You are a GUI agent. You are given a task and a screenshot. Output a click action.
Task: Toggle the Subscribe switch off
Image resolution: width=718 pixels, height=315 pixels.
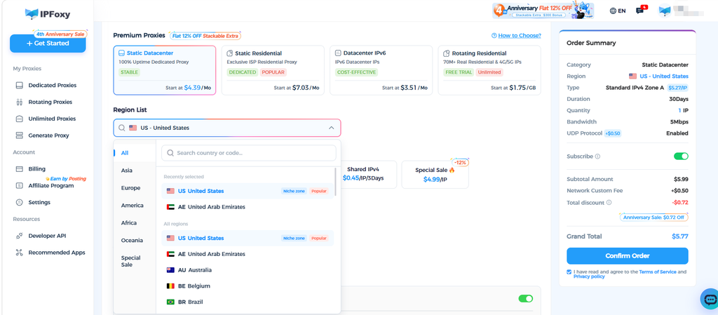(x=681, y=156)
